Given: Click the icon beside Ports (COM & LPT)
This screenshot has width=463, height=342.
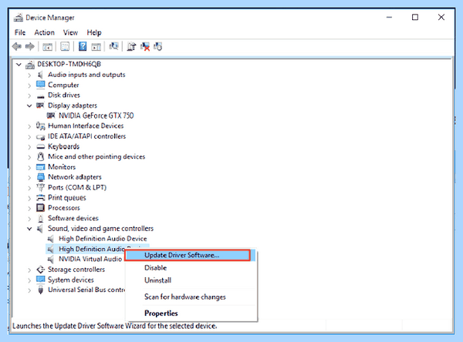Looking at the screenshot, I should click(40, 187).
